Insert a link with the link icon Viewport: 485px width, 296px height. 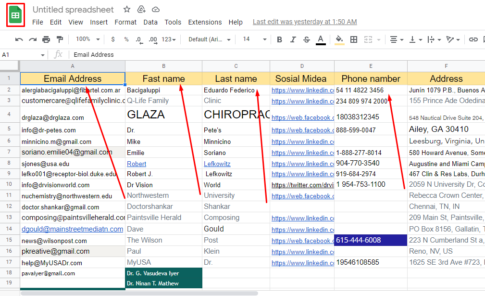click(473, 39)
